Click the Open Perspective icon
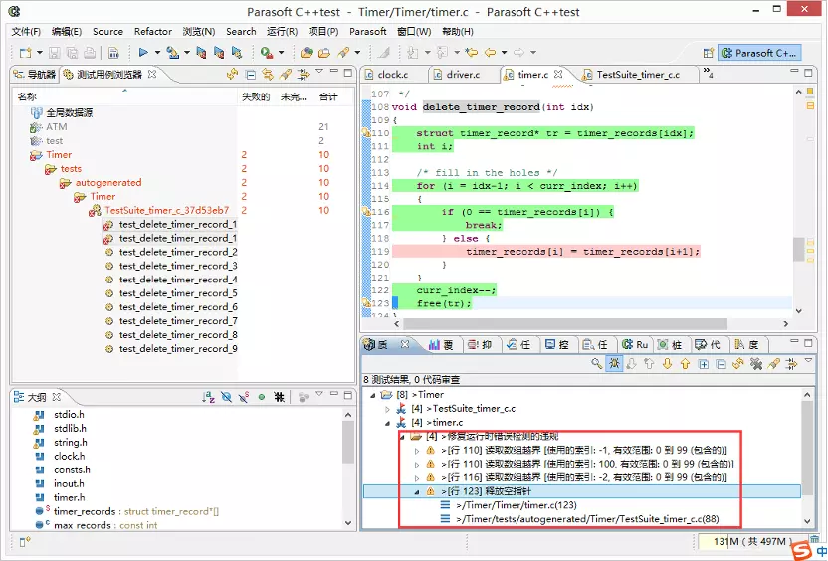This screenshot has height=561, width=828. [x=709, y=53]
